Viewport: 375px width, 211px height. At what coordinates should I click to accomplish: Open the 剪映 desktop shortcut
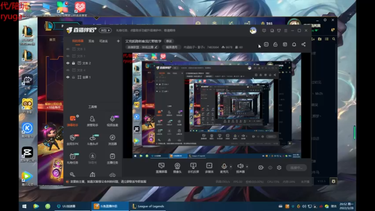[x=27, y=154]
